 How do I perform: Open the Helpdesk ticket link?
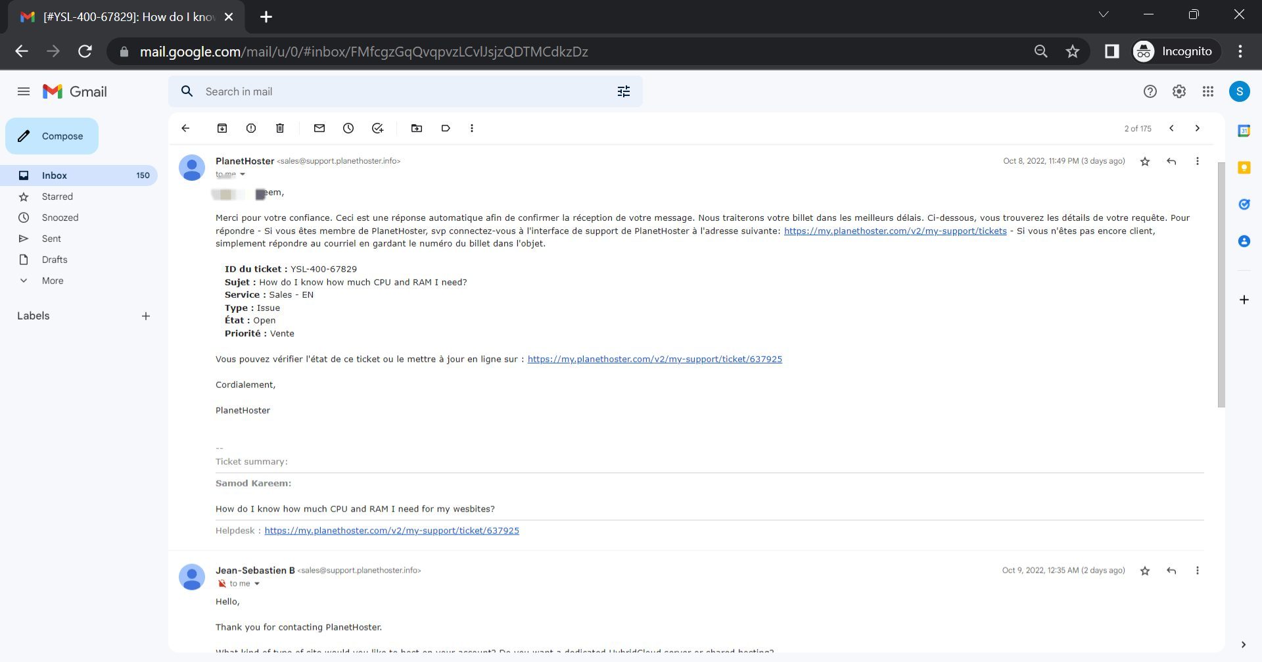pos(392,531)
